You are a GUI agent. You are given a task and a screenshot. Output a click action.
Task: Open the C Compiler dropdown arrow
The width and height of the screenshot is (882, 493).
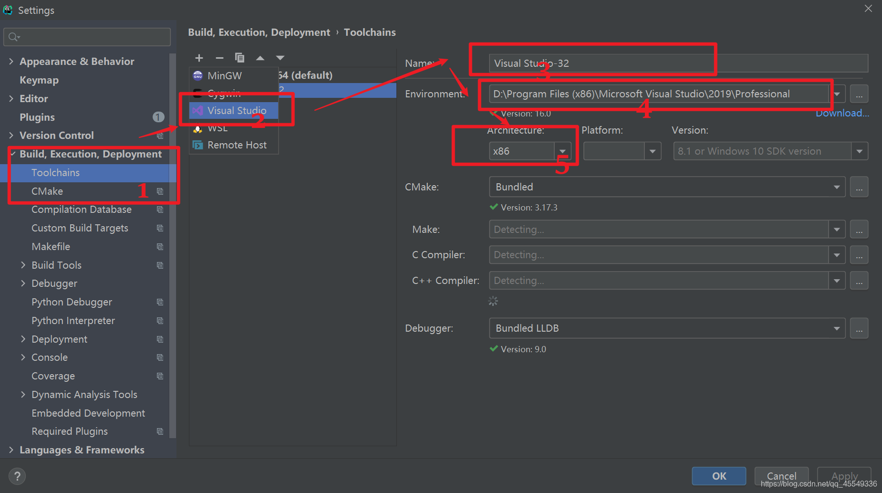[837, 255]
